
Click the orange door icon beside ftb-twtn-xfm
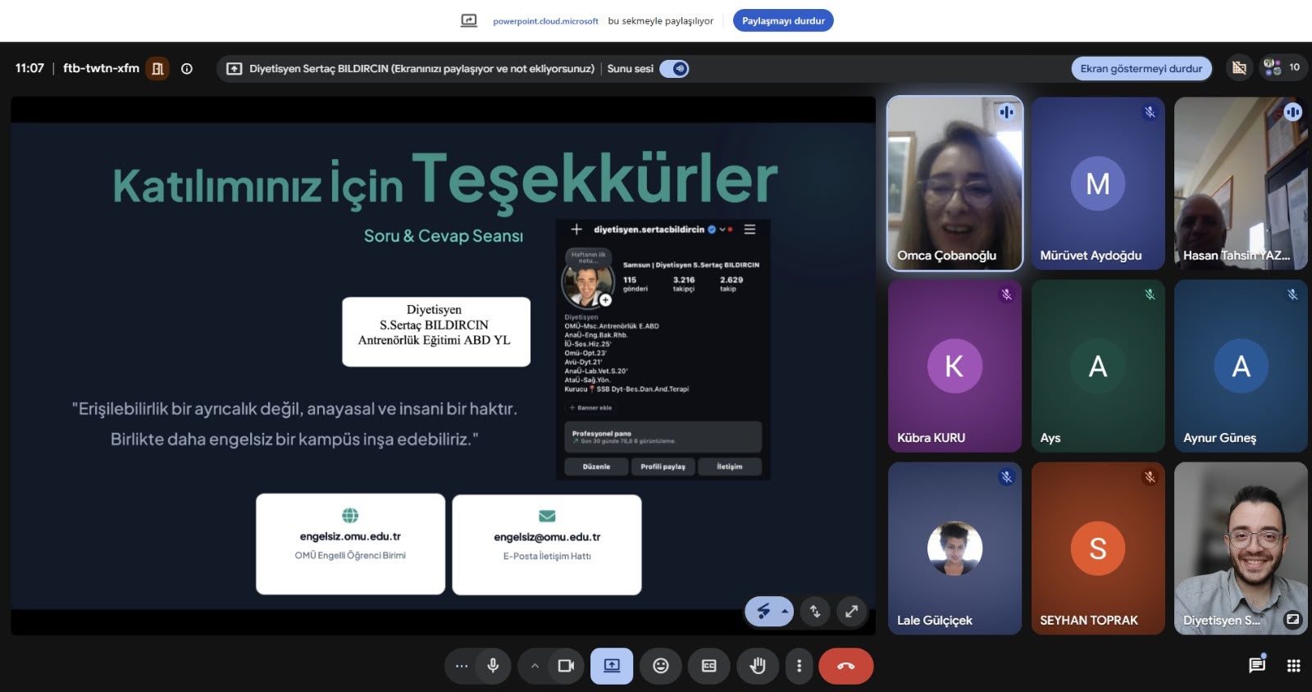[x=157, y=69]
